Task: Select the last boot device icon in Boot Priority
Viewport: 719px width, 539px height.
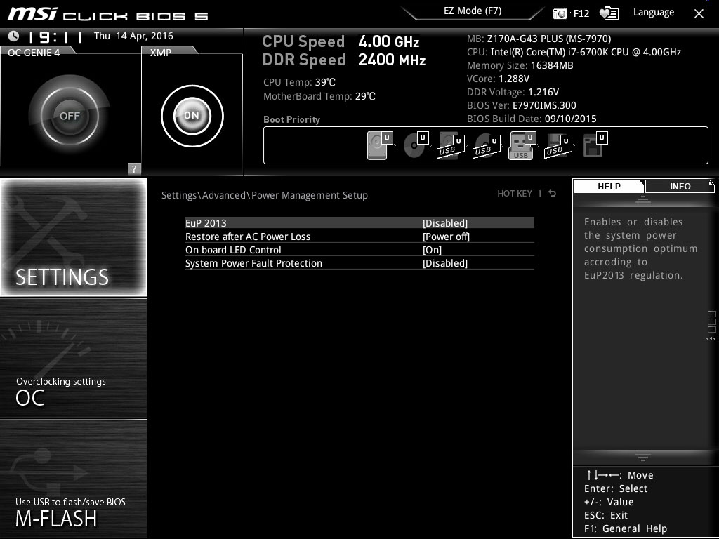Action: tap(595, 145)
